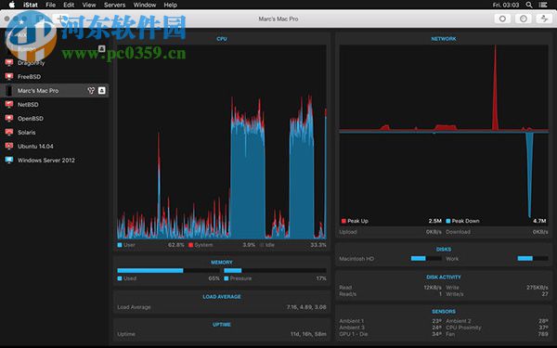Open the Apple menu
This screenshot has width=557, height=348.
pos(12,5)
